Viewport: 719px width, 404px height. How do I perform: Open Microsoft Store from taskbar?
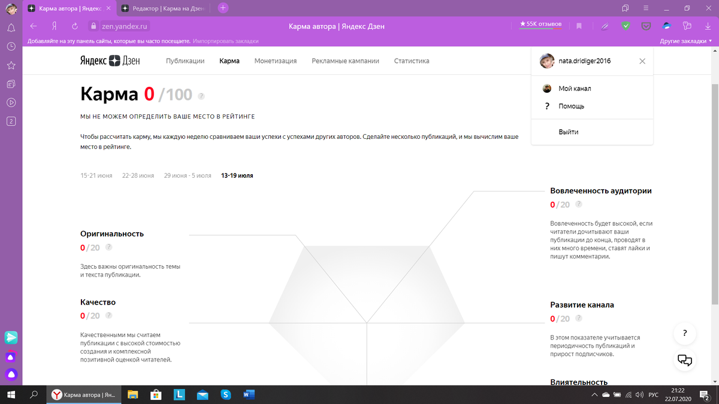(x=156, y=394)
